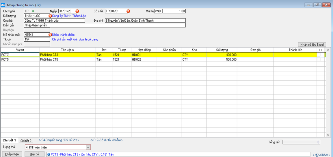Click the orange icon next to Số c.từ
The height and width of the screenshot is (157, 333).
tap(128, 11)
